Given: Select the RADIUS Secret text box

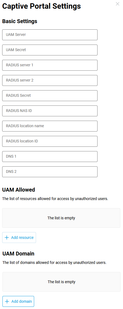Looking at the screenshot, I should pos(50,96).
